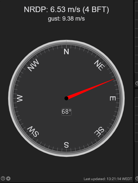Click the help icon right of the Last updated timestamp
The height and width of the screenshot is (183, 138).
point(137,178)
